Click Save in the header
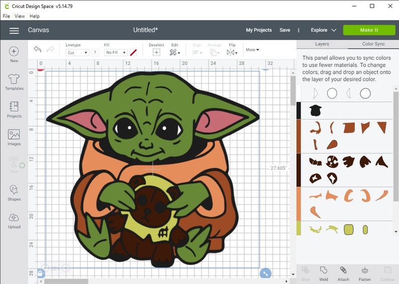This screenshot has width=399, height=284. [x=285, y=30]
